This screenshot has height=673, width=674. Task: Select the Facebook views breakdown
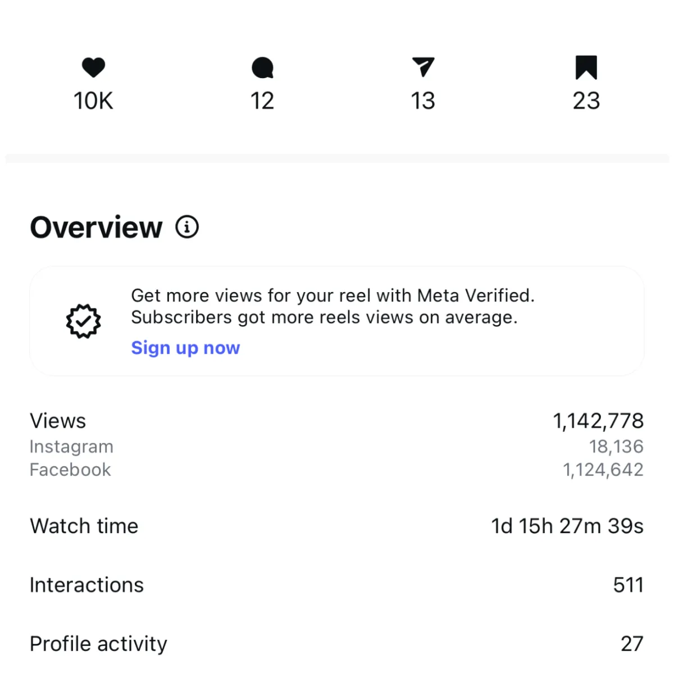[70, 470]
